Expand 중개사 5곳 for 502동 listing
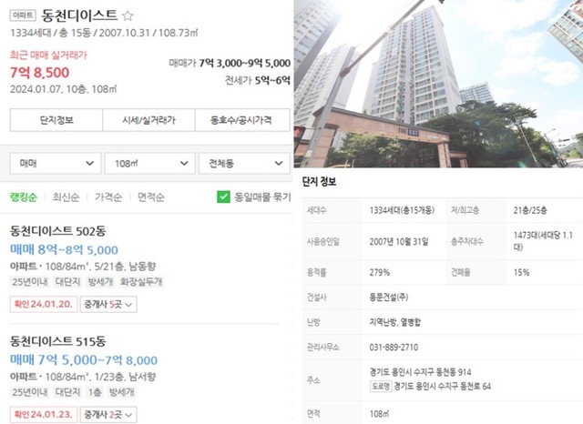This screenshot has width=583, height=424. pyautogui.click(x=108, y=305)
